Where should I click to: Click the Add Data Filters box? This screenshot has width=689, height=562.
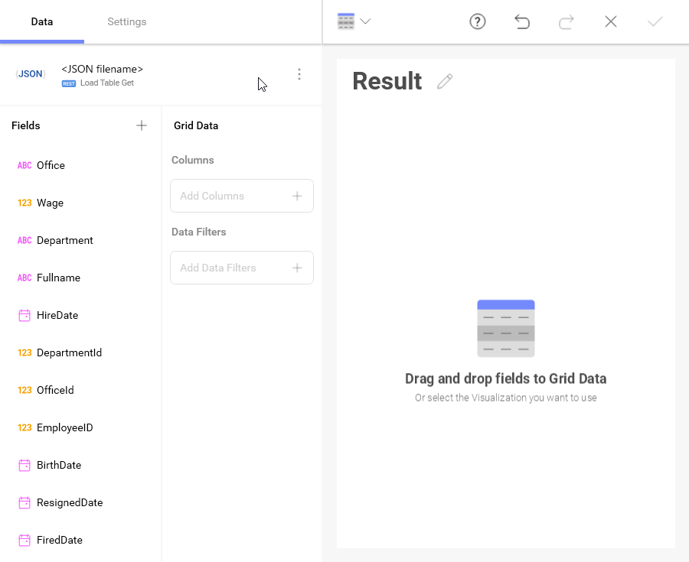tap(230, 268)
